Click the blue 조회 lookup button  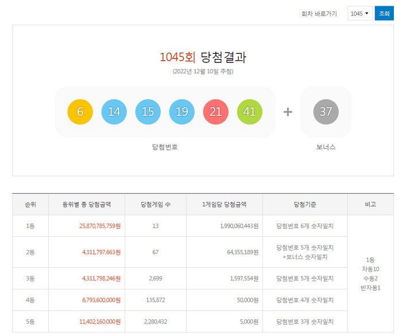384,13
